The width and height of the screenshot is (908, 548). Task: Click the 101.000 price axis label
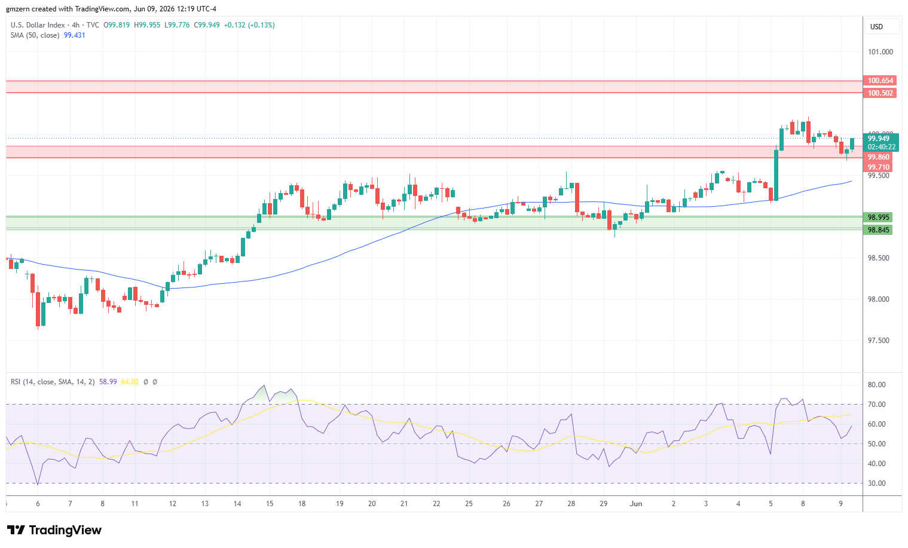[x=880, y=52]
